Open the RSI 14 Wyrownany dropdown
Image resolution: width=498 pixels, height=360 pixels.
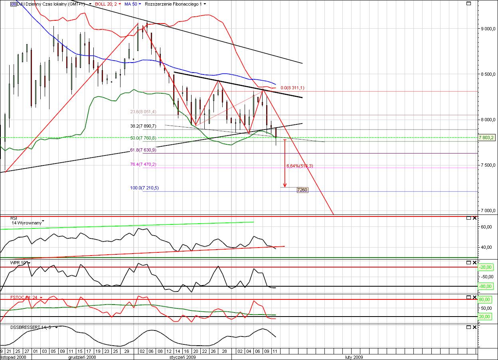pos(43,221)
